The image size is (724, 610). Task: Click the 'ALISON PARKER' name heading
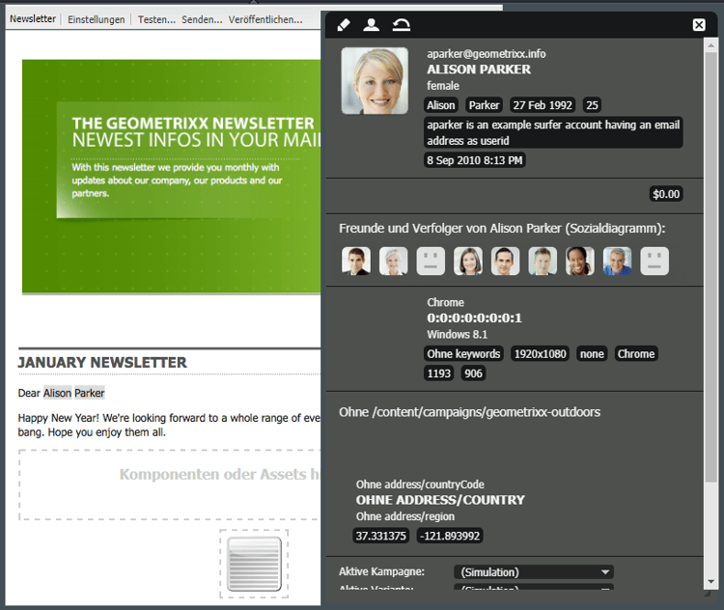479,69
